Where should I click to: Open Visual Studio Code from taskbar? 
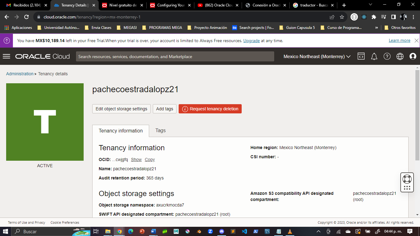click(x=244, y=231)
